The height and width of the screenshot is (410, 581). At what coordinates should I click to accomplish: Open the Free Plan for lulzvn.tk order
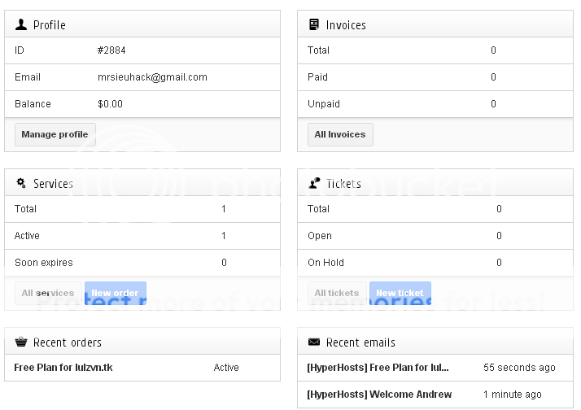(63, 368)
